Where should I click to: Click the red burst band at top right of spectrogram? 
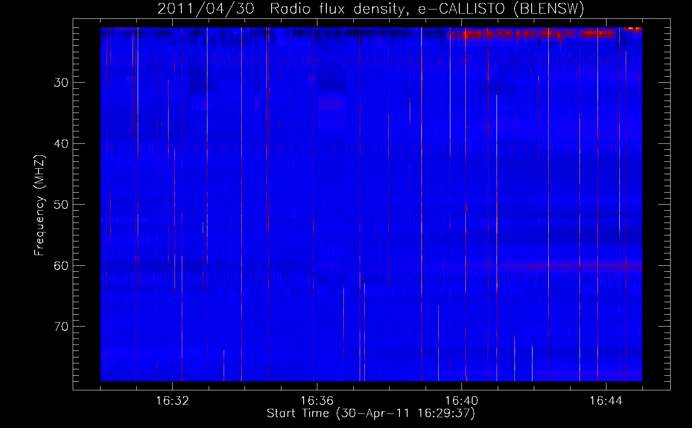point(530,34)
